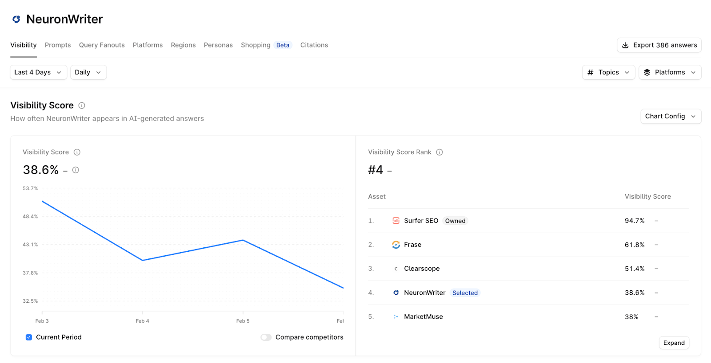This screenshot has height=363, width=711.
Task: Enable the Compare competitors toggle
Action: click(x=266, y=337)
